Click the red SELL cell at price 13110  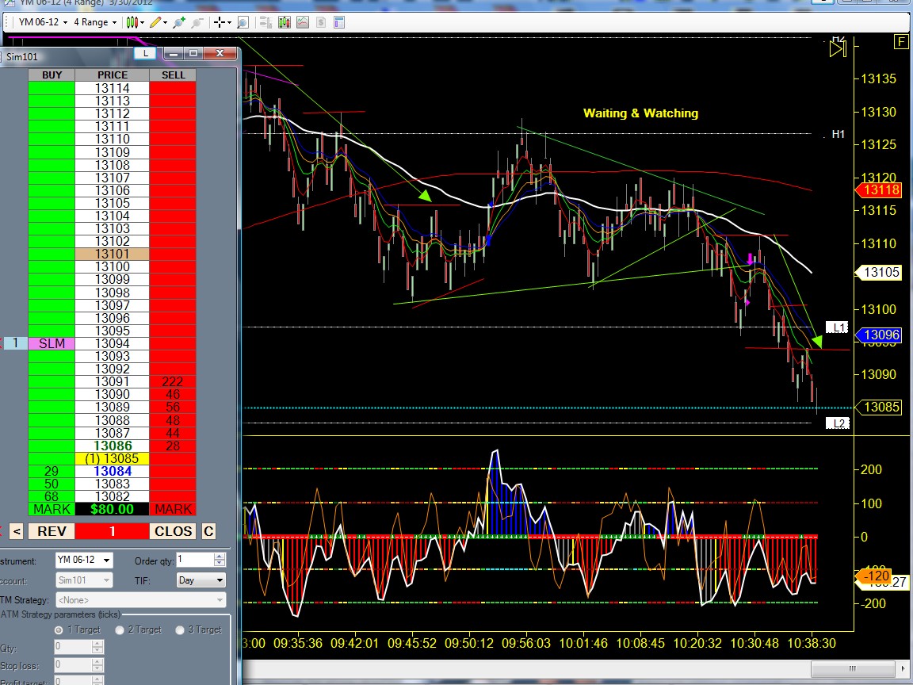173,140
